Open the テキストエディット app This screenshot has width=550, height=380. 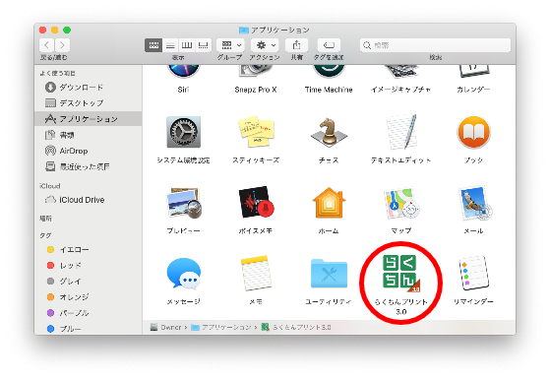pos(401,132)
